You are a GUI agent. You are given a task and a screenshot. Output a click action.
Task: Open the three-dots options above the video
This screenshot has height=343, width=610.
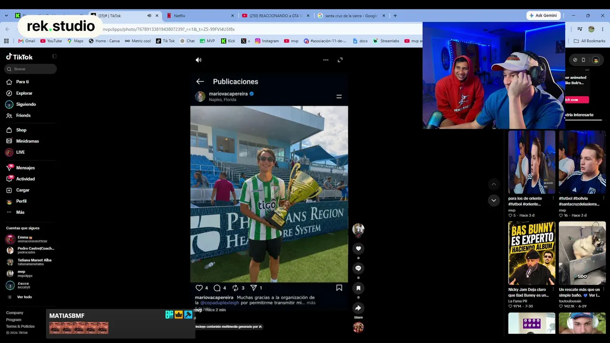[x=326, y=60]
